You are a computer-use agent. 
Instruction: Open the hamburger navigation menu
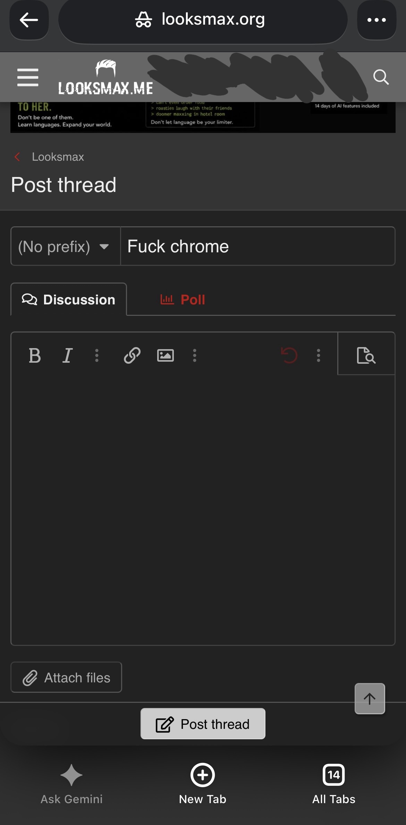[x=28, y=77]
